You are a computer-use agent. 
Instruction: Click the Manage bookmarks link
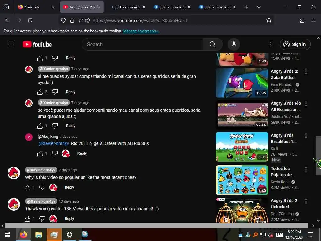(141, 31)
